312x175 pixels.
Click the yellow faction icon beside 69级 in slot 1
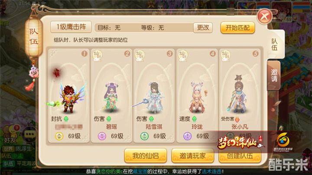click(59, 136)
